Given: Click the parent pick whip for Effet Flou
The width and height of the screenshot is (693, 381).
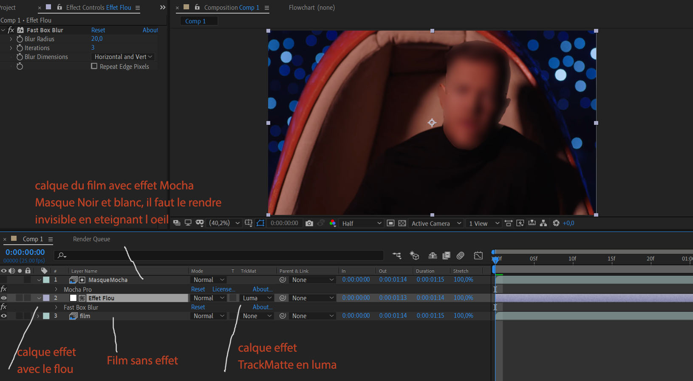Looking at the screenshot, I should click(283, 298).
